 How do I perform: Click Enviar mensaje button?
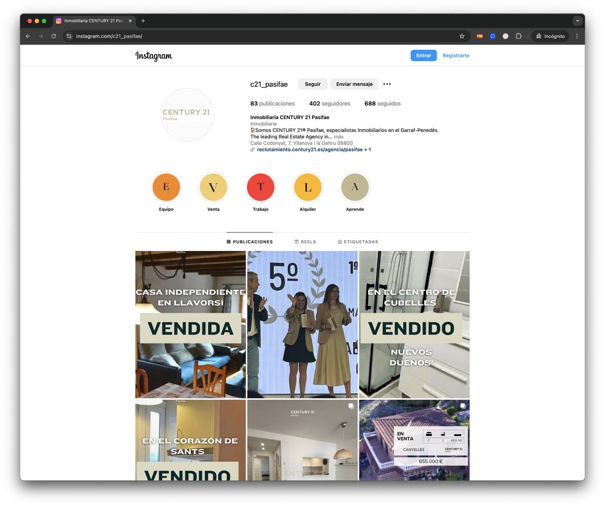[354, 84]
